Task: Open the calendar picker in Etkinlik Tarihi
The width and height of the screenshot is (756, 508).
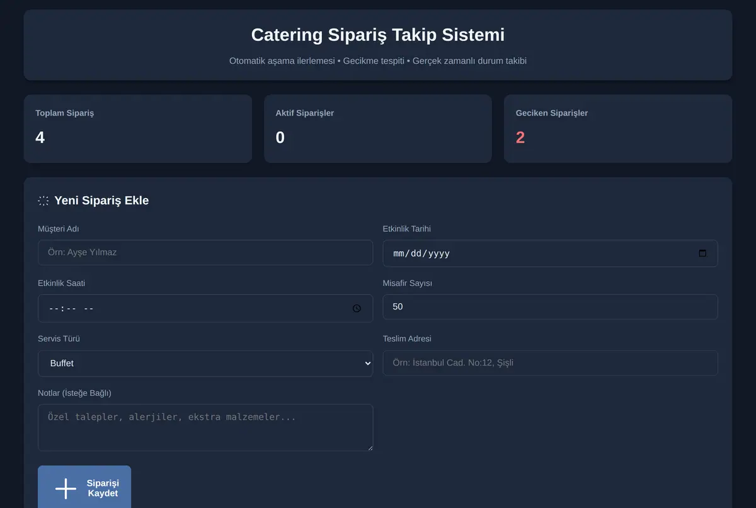Action: coord(702,253)
